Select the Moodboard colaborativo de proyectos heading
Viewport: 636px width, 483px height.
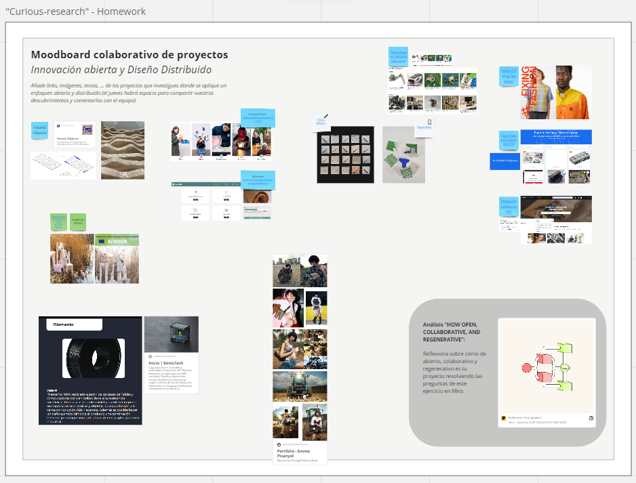coord(130,54)
